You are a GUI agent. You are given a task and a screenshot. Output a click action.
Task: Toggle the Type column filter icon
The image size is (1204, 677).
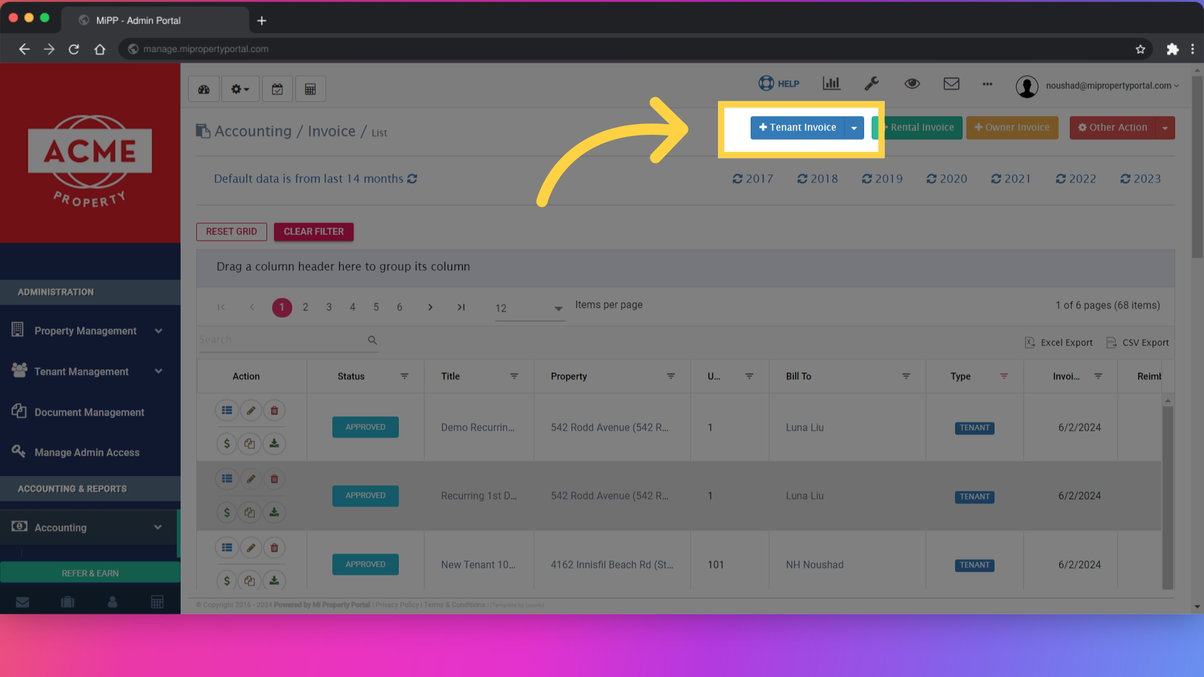1004,376
